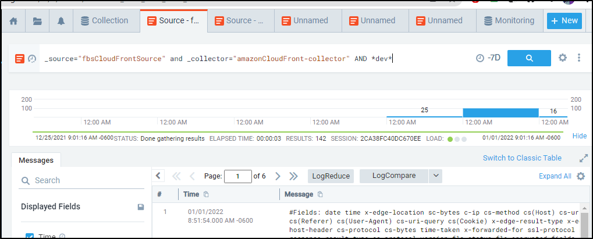The image size is (593, 239).
Task: Select the 01/01/2022 8:51:54 timestamp cell
Action: (221, 216)
